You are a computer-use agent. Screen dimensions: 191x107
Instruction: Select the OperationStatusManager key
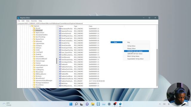tap(44, 81)
